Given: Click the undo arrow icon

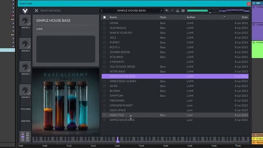Looking at the screenshot, I should coord(167,11).
